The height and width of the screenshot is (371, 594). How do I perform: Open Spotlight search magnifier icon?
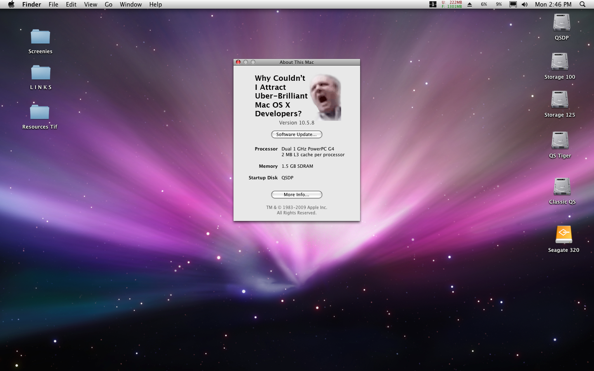[582, 5]
